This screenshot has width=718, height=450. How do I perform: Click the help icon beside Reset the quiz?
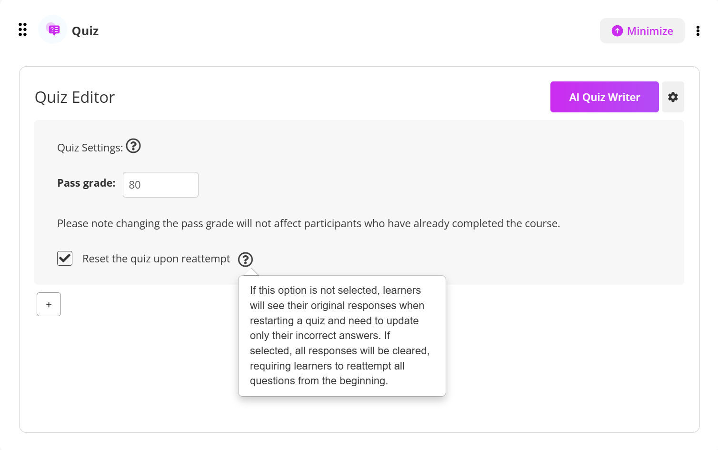(x=245, y=260)
